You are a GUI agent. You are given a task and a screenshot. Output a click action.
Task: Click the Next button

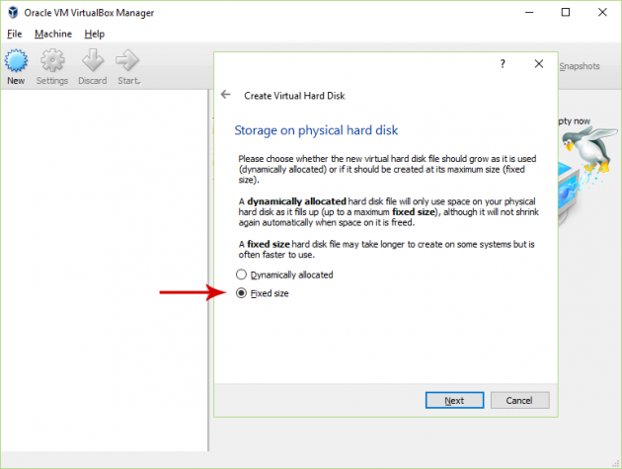(454, 401)
